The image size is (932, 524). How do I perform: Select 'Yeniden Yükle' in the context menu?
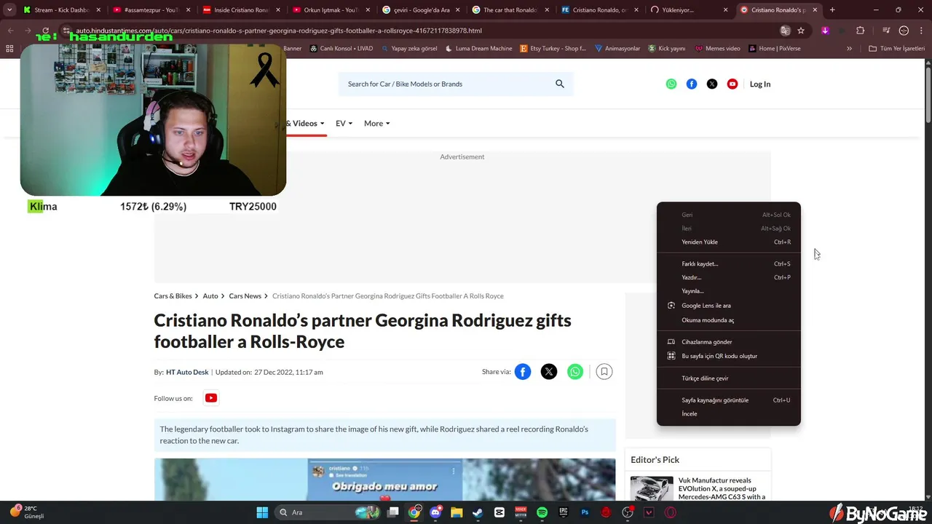pos(728,242)
